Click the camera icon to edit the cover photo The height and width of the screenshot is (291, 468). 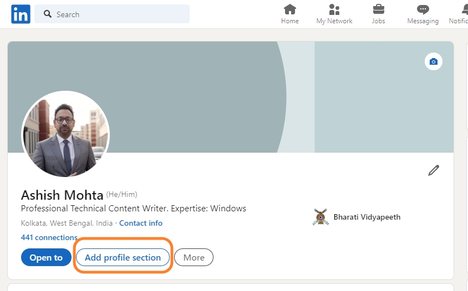(x=434, y=61)
